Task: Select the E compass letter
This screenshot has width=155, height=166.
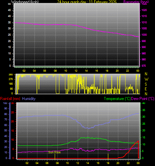Action: [x=146, y=89]
